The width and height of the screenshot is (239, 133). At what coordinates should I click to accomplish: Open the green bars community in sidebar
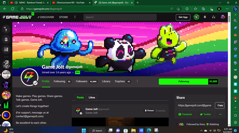(6, 105)
